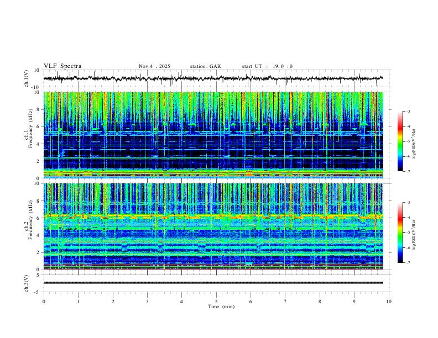
Task: Click the ch.2 spectrogram plot
Action: click(213, 226)
